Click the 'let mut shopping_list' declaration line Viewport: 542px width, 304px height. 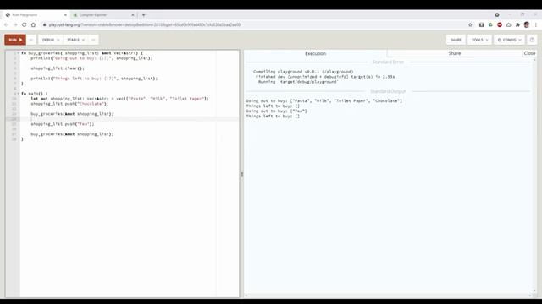click(x=119, y=99)
